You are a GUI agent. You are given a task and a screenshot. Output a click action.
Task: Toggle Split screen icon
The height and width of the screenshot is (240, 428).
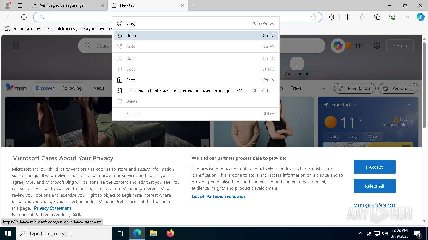pyautogui.click(x=347, y=17)
